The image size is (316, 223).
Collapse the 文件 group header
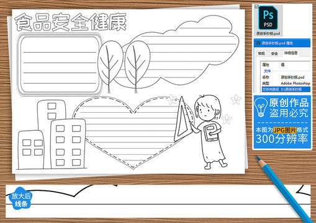(x=267, y=71)
